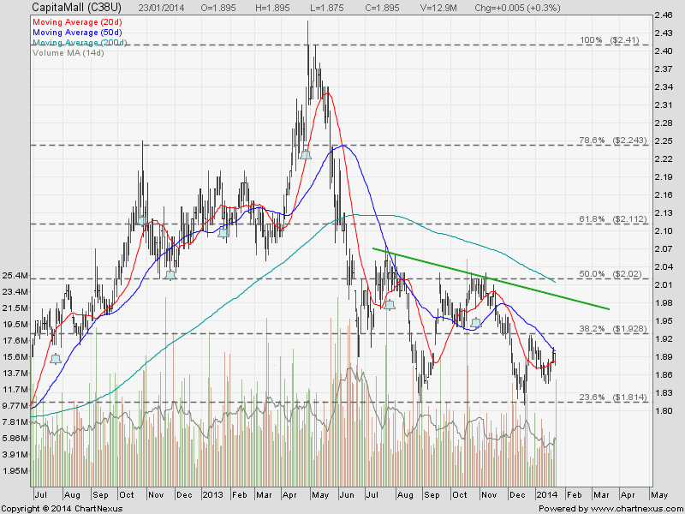Select the green descending trendline

tap(491, 279)
